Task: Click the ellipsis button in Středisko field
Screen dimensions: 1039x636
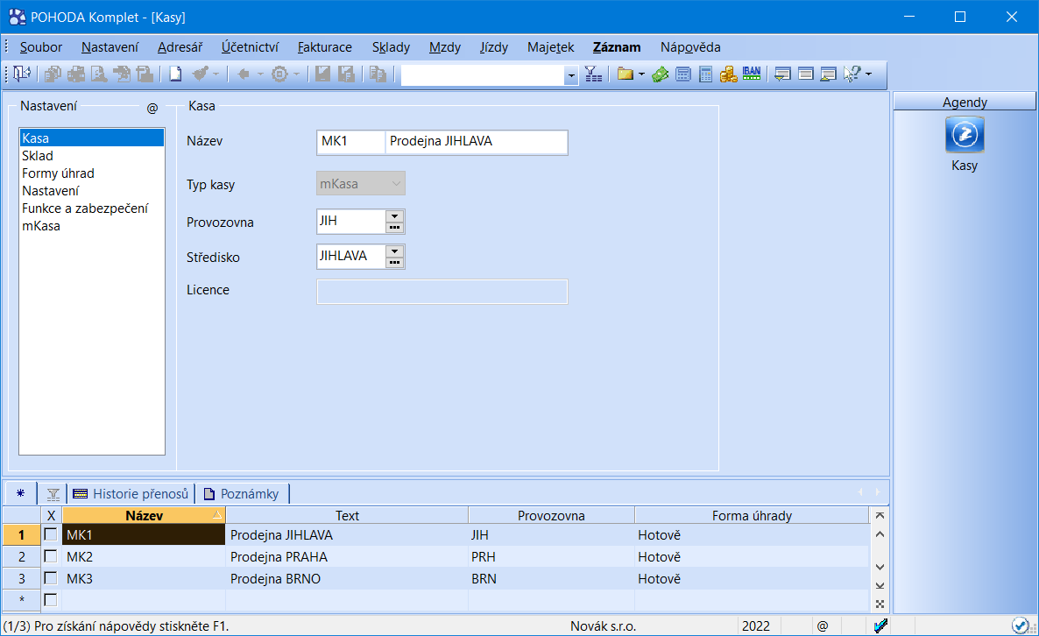Action: tap(394, 262)
